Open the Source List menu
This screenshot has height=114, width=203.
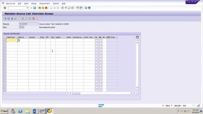10,3
